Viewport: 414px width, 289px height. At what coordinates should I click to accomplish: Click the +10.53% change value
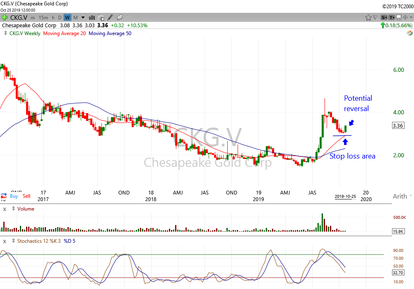pyautogui.click(x=137, y=26)
